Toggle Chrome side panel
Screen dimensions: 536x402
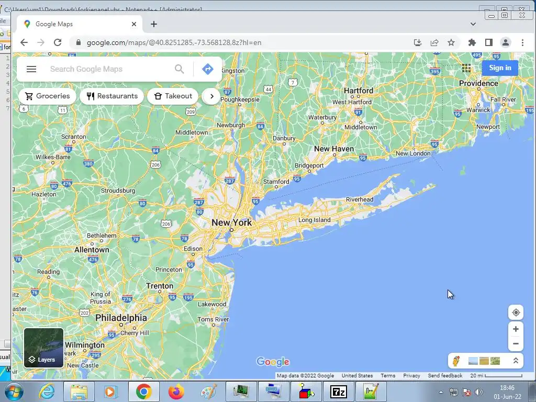(489, 42)
